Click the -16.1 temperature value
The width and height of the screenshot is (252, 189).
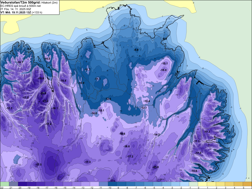point(20,62)
